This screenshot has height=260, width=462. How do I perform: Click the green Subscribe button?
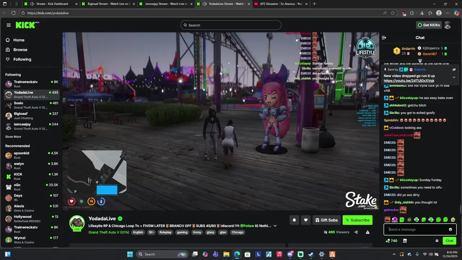(357, 220)
